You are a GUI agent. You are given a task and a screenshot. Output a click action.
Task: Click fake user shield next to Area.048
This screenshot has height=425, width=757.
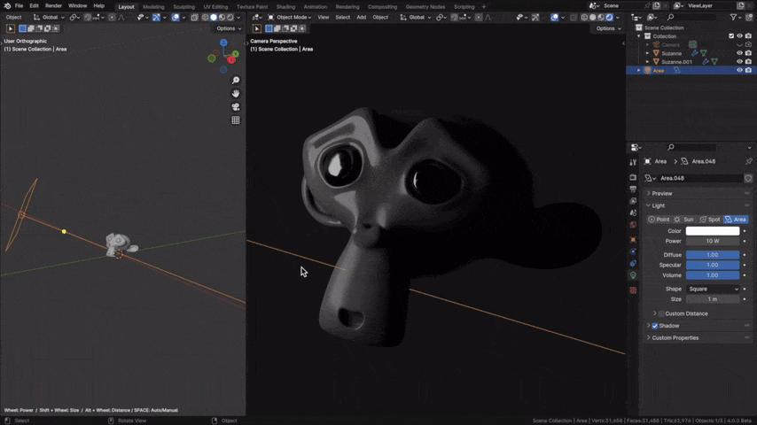click(x=748, y=178)
